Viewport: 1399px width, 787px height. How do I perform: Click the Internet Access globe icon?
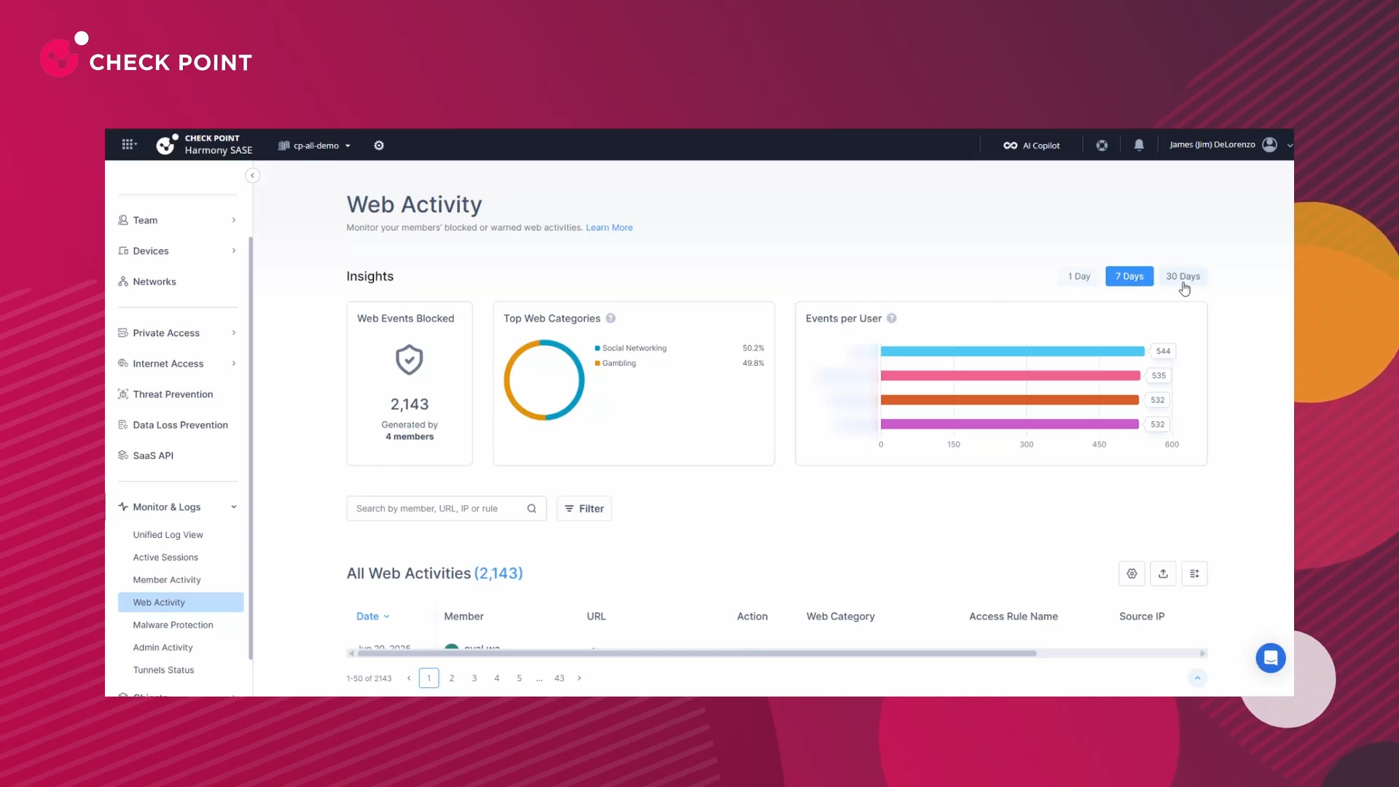(x=123, y=363)
